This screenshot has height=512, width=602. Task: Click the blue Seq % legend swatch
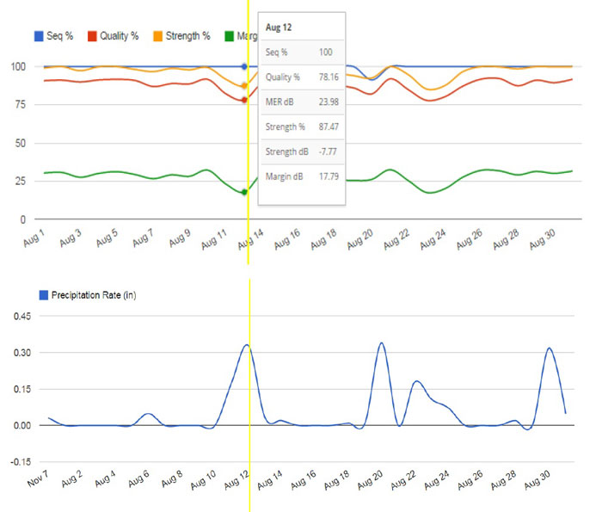point(39,36)
